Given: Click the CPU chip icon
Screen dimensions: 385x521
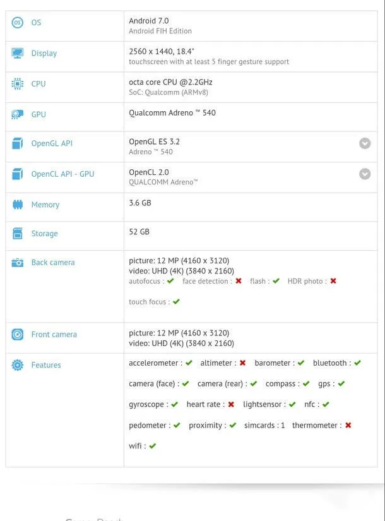Looking at the screenshot, I should [18, 84].
